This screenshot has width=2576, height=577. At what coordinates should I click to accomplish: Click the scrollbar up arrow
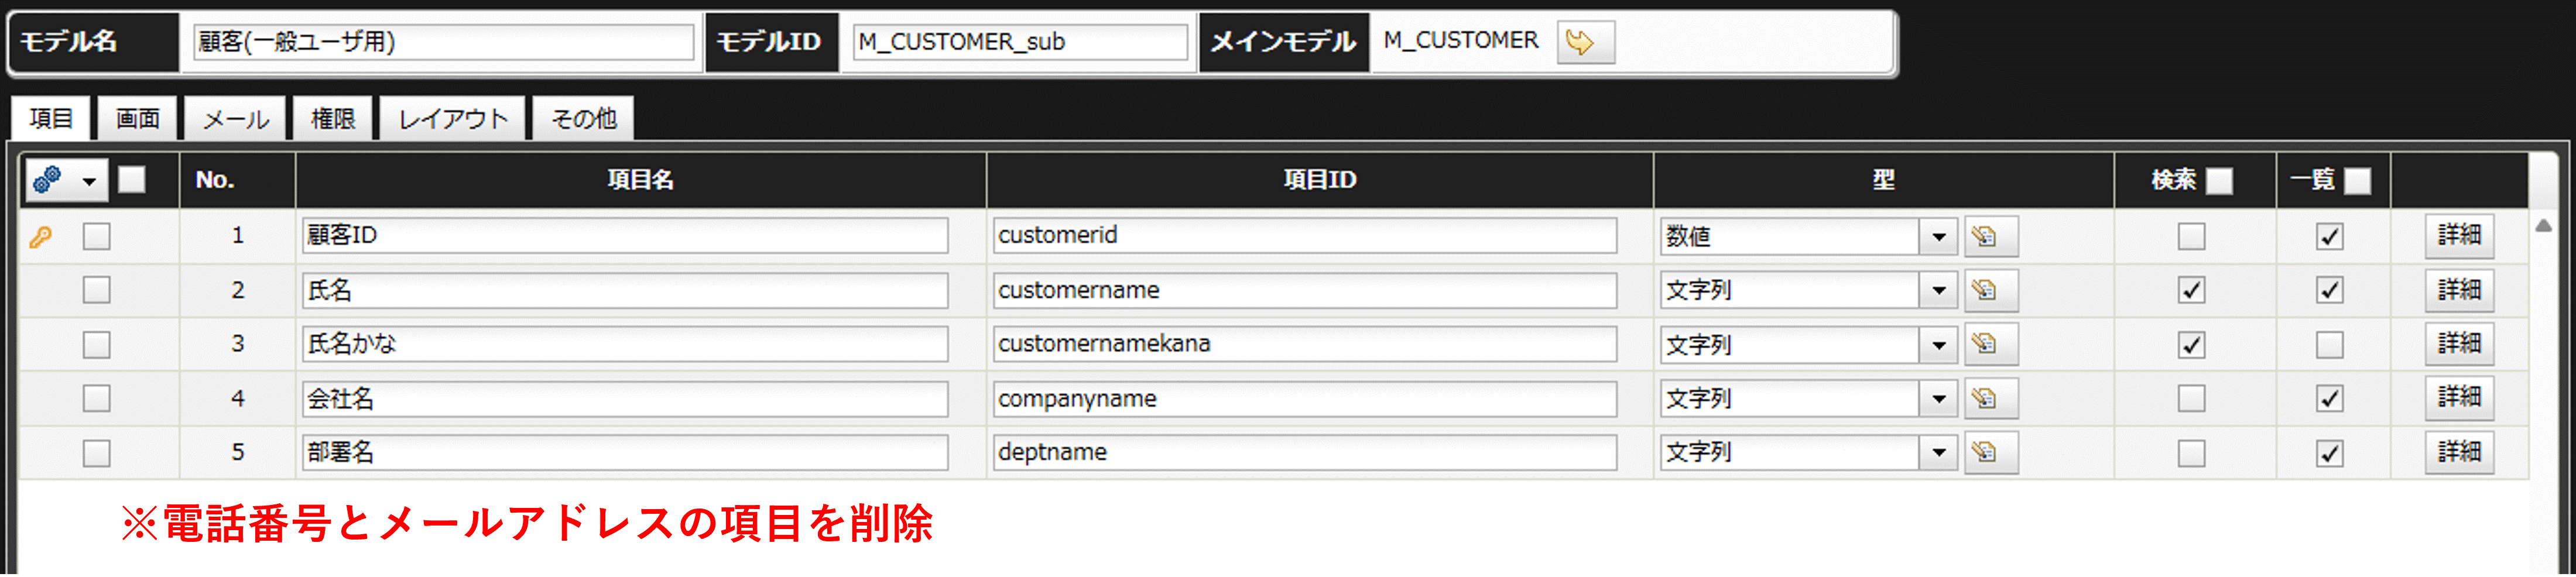pyautogui.click(x=2543, y=226)
